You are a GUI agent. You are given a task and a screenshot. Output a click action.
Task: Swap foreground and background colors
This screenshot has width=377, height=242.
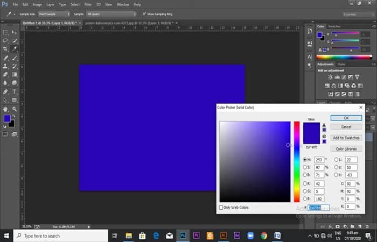[13, 116]
